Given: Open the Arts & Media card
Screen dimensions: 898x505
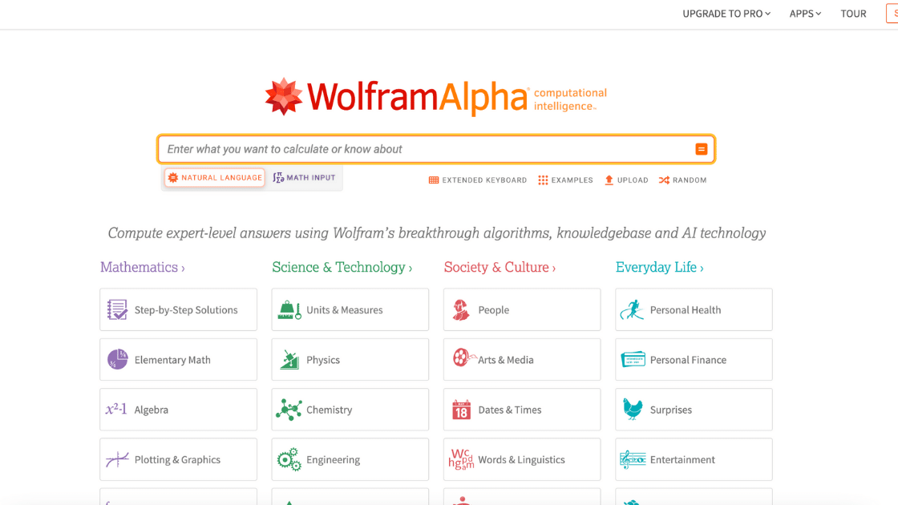Looking at the screenshot, I should pyautogui.click(x=522, y=360).
